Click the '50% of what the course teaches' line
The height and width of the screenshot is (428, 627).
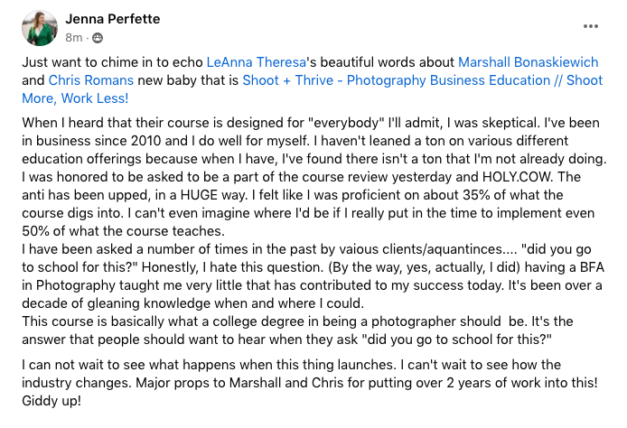(x=123, y=231)
